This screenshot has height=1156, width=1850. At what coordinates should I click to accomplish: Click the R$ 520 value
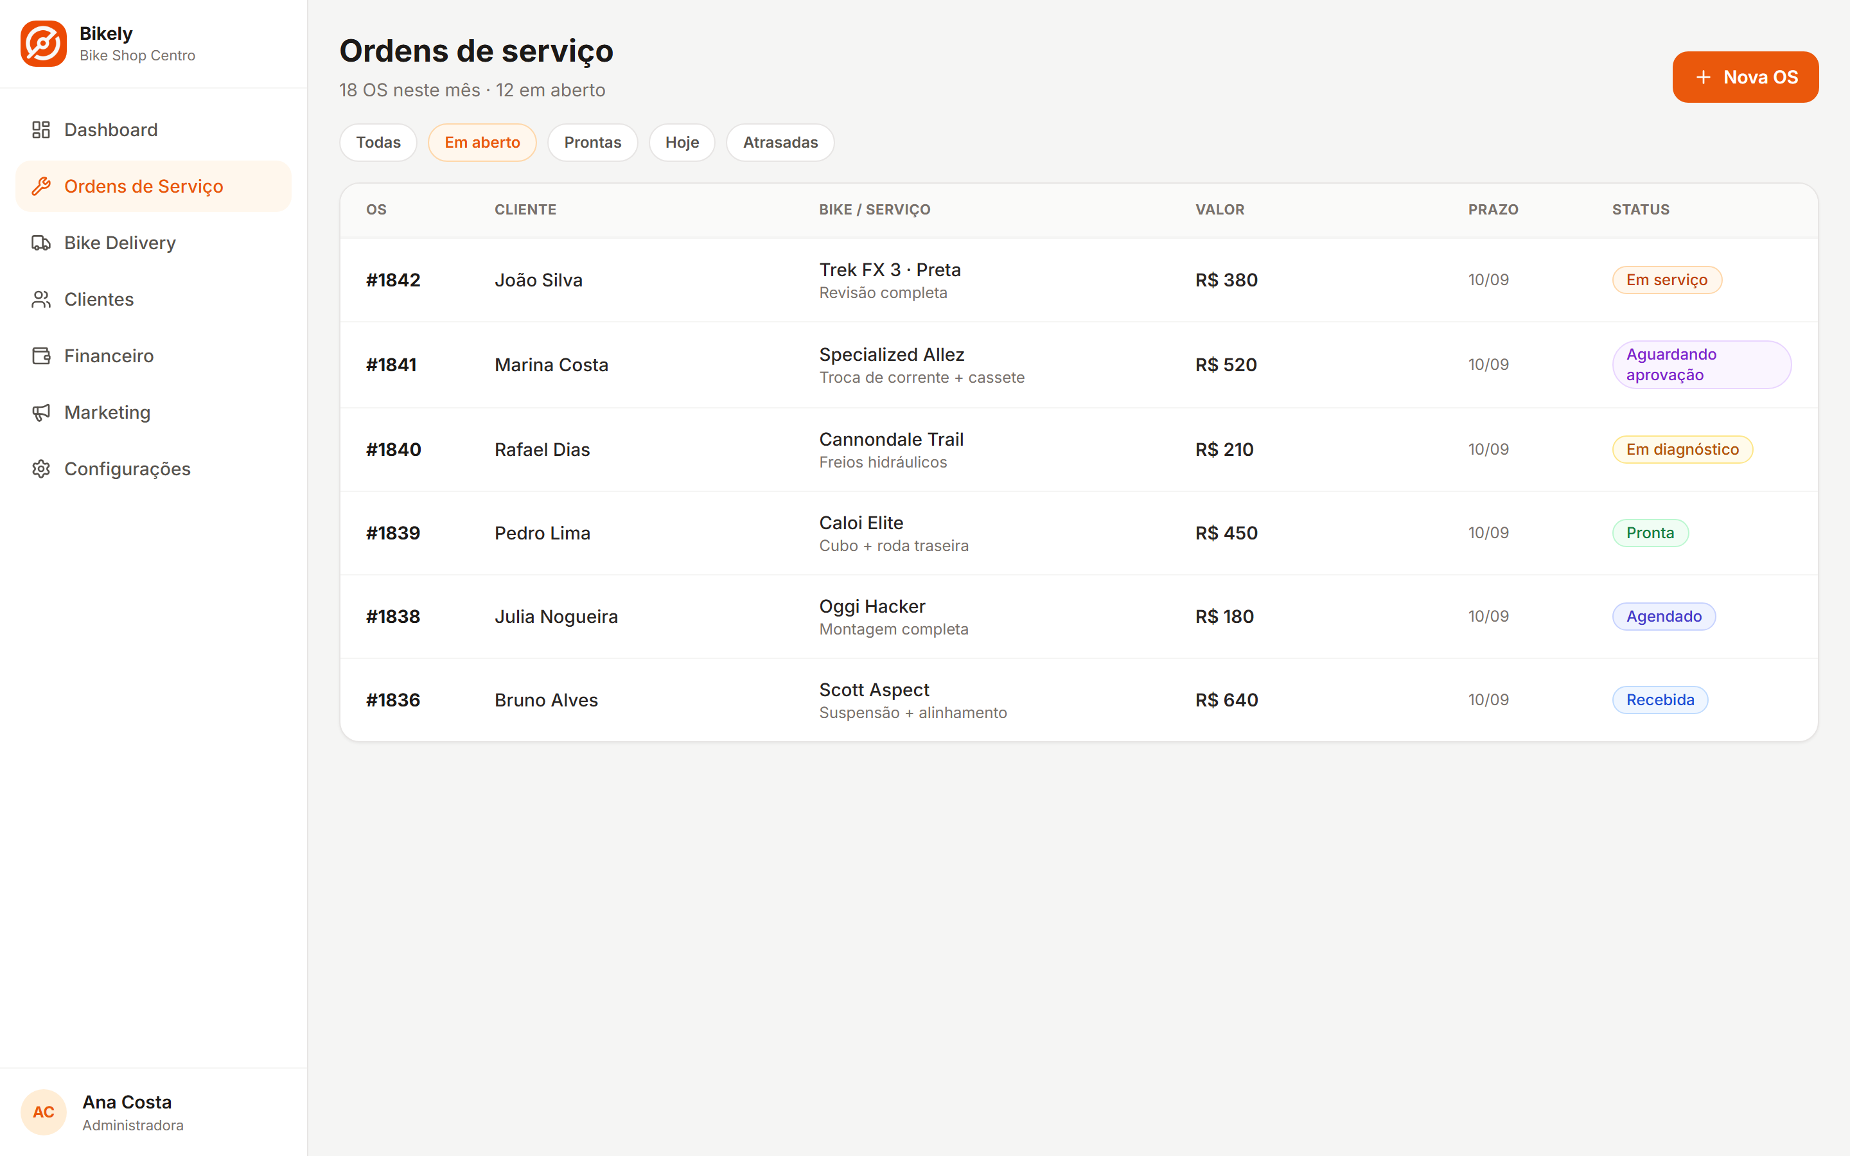click(1226, 365)
